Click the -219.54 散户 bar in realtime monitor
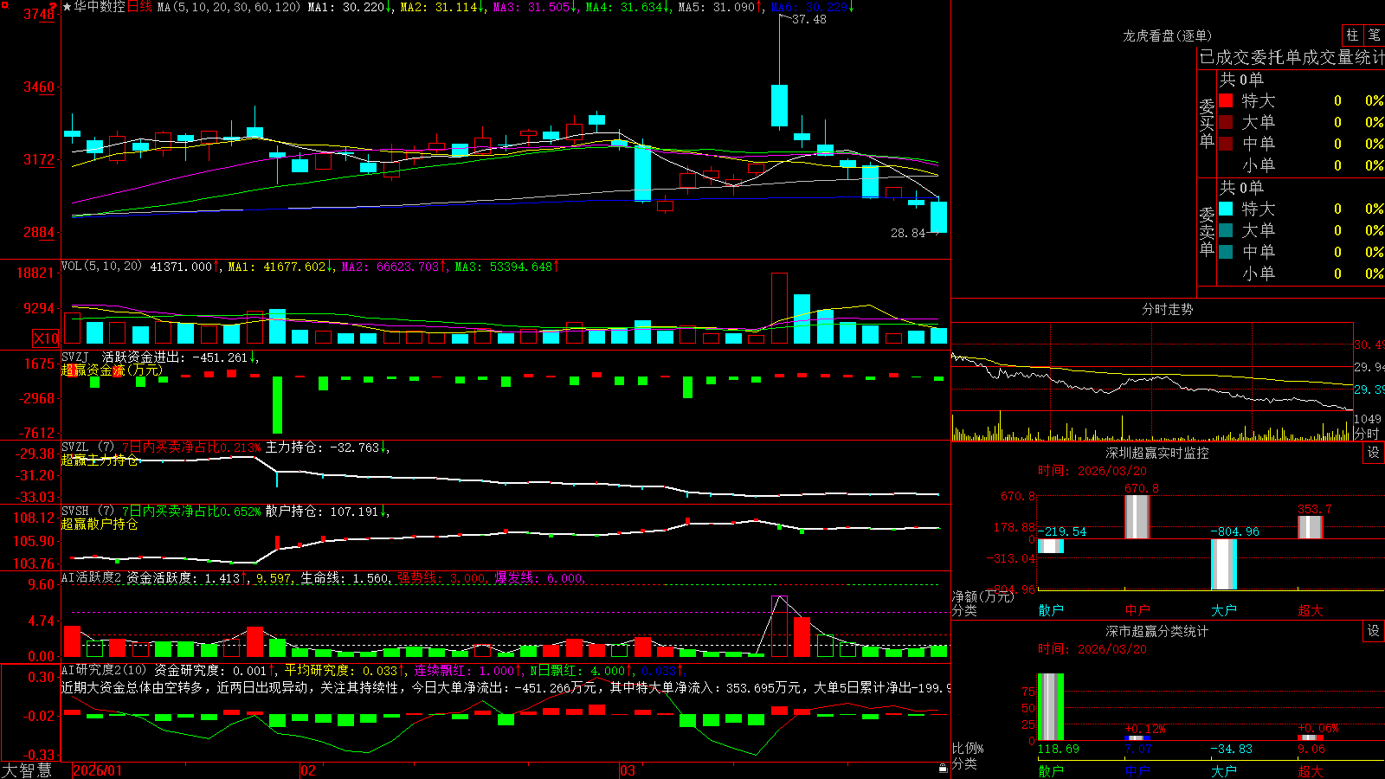Screen dimensions: 1385x779 click(x=1051, y=545)
